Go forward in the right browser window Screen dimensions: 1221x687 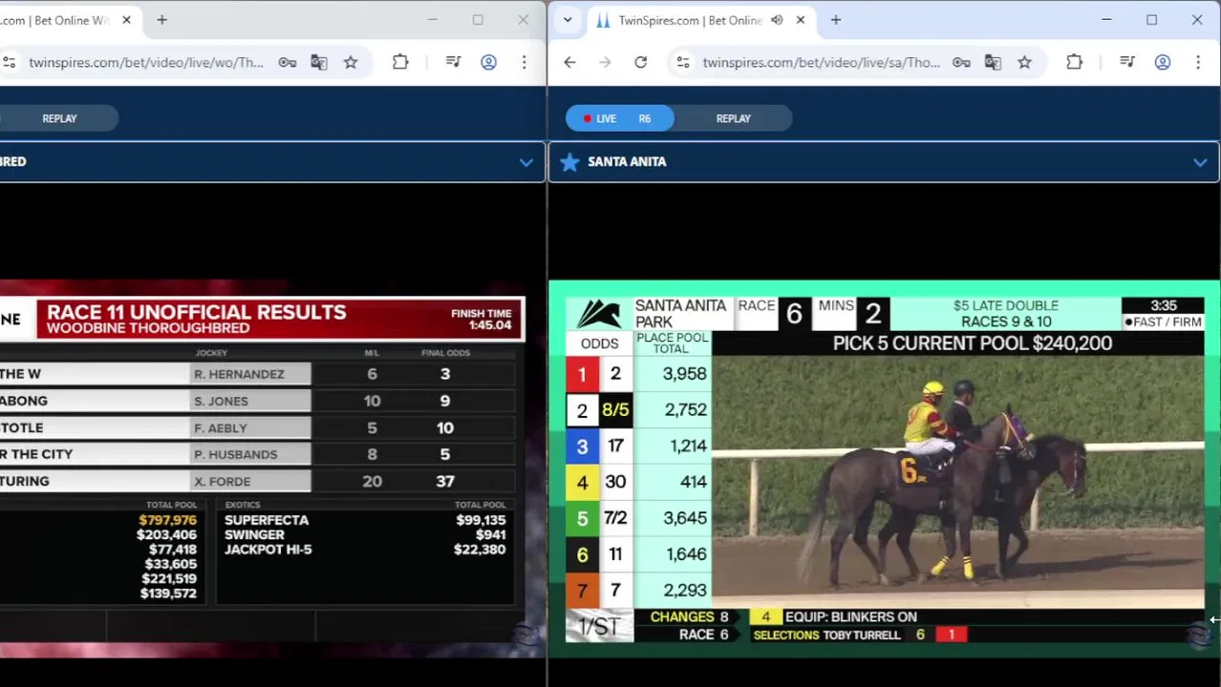pyautogui.click(x=605, y=63)
